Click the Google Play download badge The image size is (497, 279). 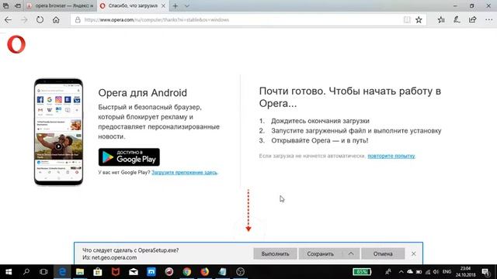[129, 157]
